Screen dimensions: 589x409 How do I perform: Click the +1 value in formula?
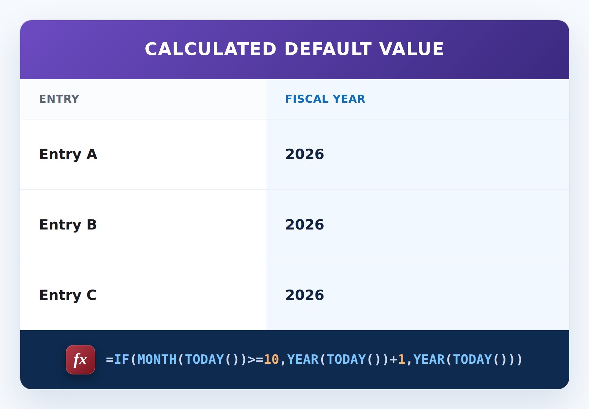pyautogui.click(x=397, y=360)
